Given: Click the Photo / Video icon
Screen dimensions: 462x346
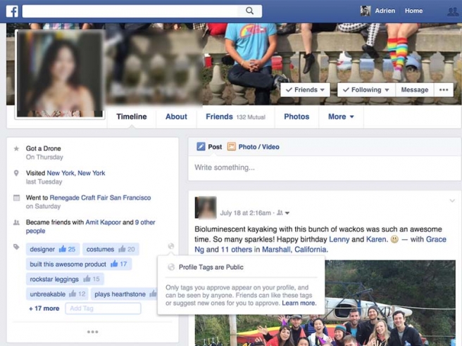Looking at the screenshot, I should tap(231, 147).
